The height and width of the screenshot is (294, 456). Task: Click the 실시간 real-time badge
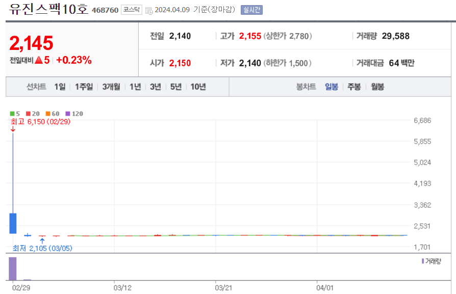tap(251, 10)
